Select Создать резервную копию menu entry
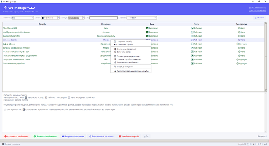This screenshot has height=146, width=269. tap(131, 56)
